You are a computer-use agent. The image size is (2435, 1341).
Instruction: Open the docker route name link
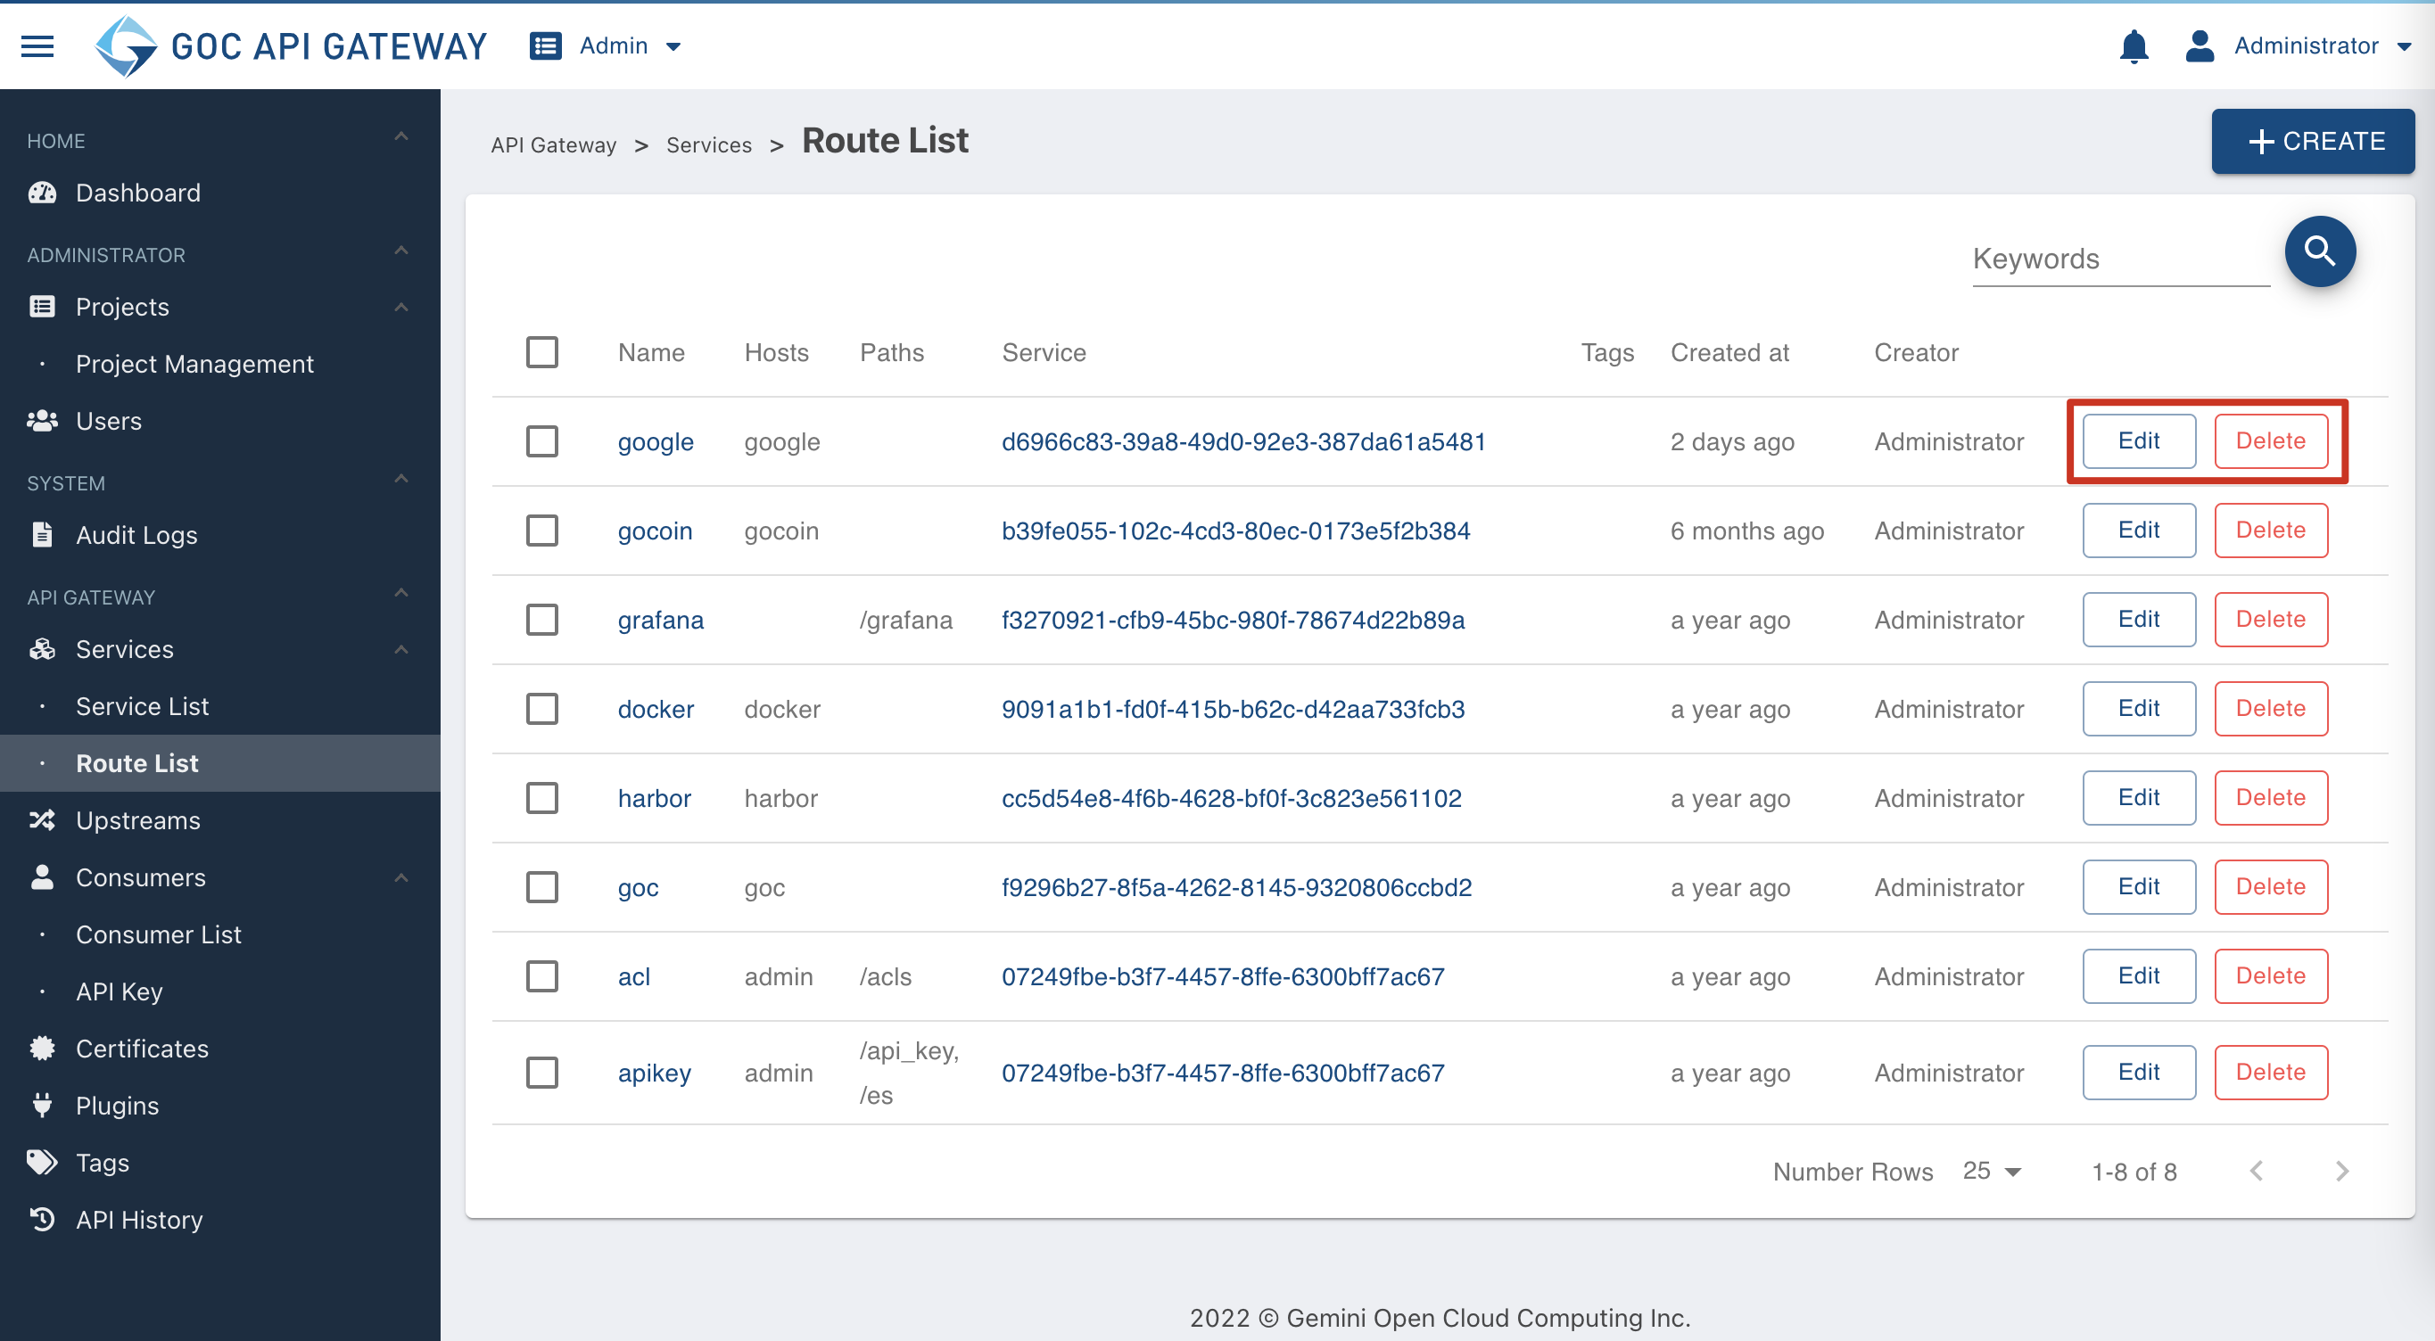(655, 709)
